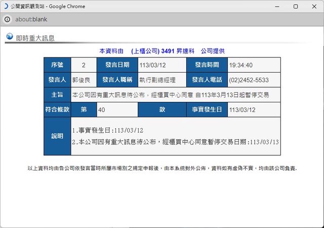Click the phone number (02)2452-5533
Image resolution: width=324 pixels, height=228 pixels.
[249, 80]
